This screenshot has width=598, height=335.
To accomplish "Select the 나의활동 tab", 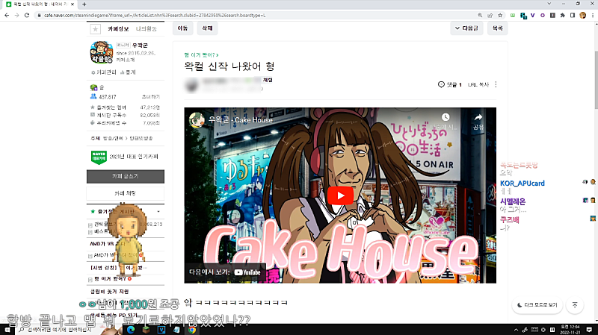I will tap(147, 29).
